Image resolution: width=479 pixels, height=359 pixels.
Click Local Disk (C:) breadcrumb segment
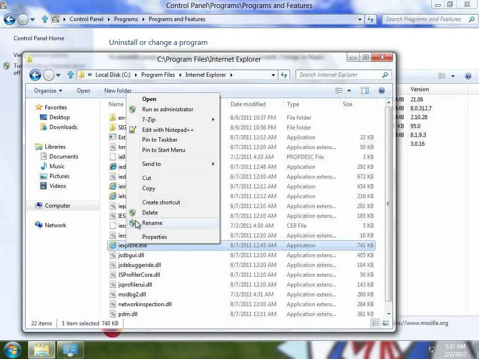(x=113, y=75)
